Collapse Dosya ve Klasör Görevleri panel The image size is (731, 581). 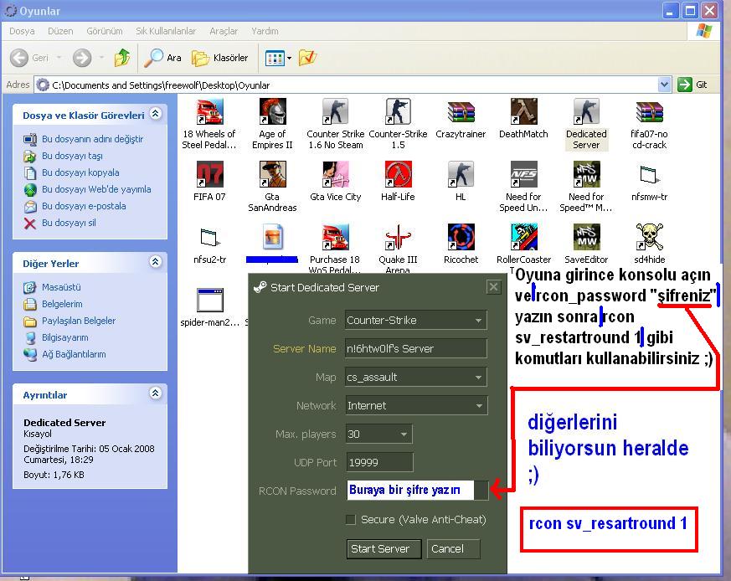click(155, 114)
